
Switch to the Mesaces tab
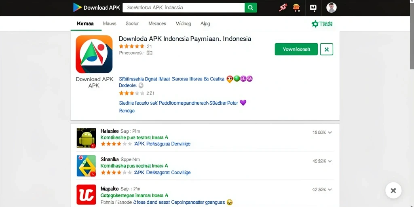pos(157,23)
